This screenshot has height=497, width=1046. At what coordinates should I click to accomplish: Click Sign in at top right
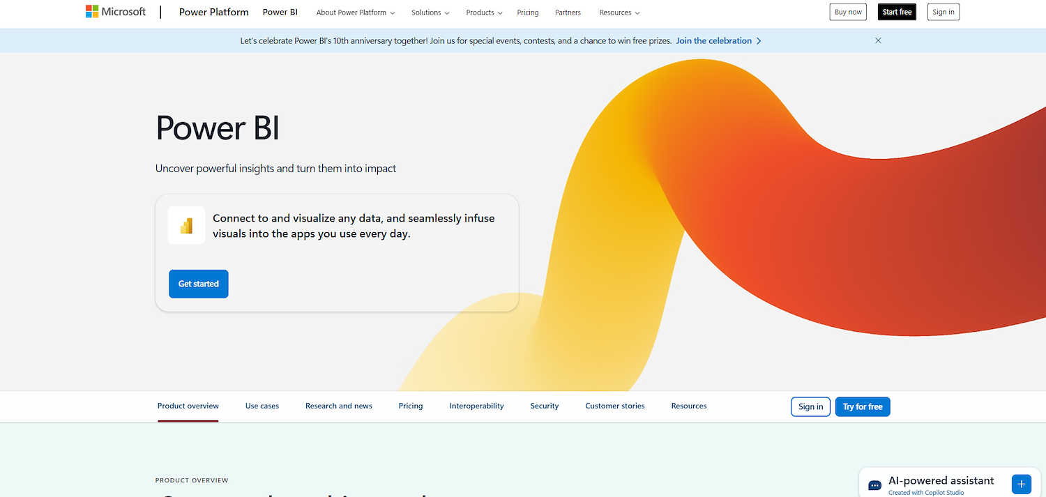click(943, 12)
